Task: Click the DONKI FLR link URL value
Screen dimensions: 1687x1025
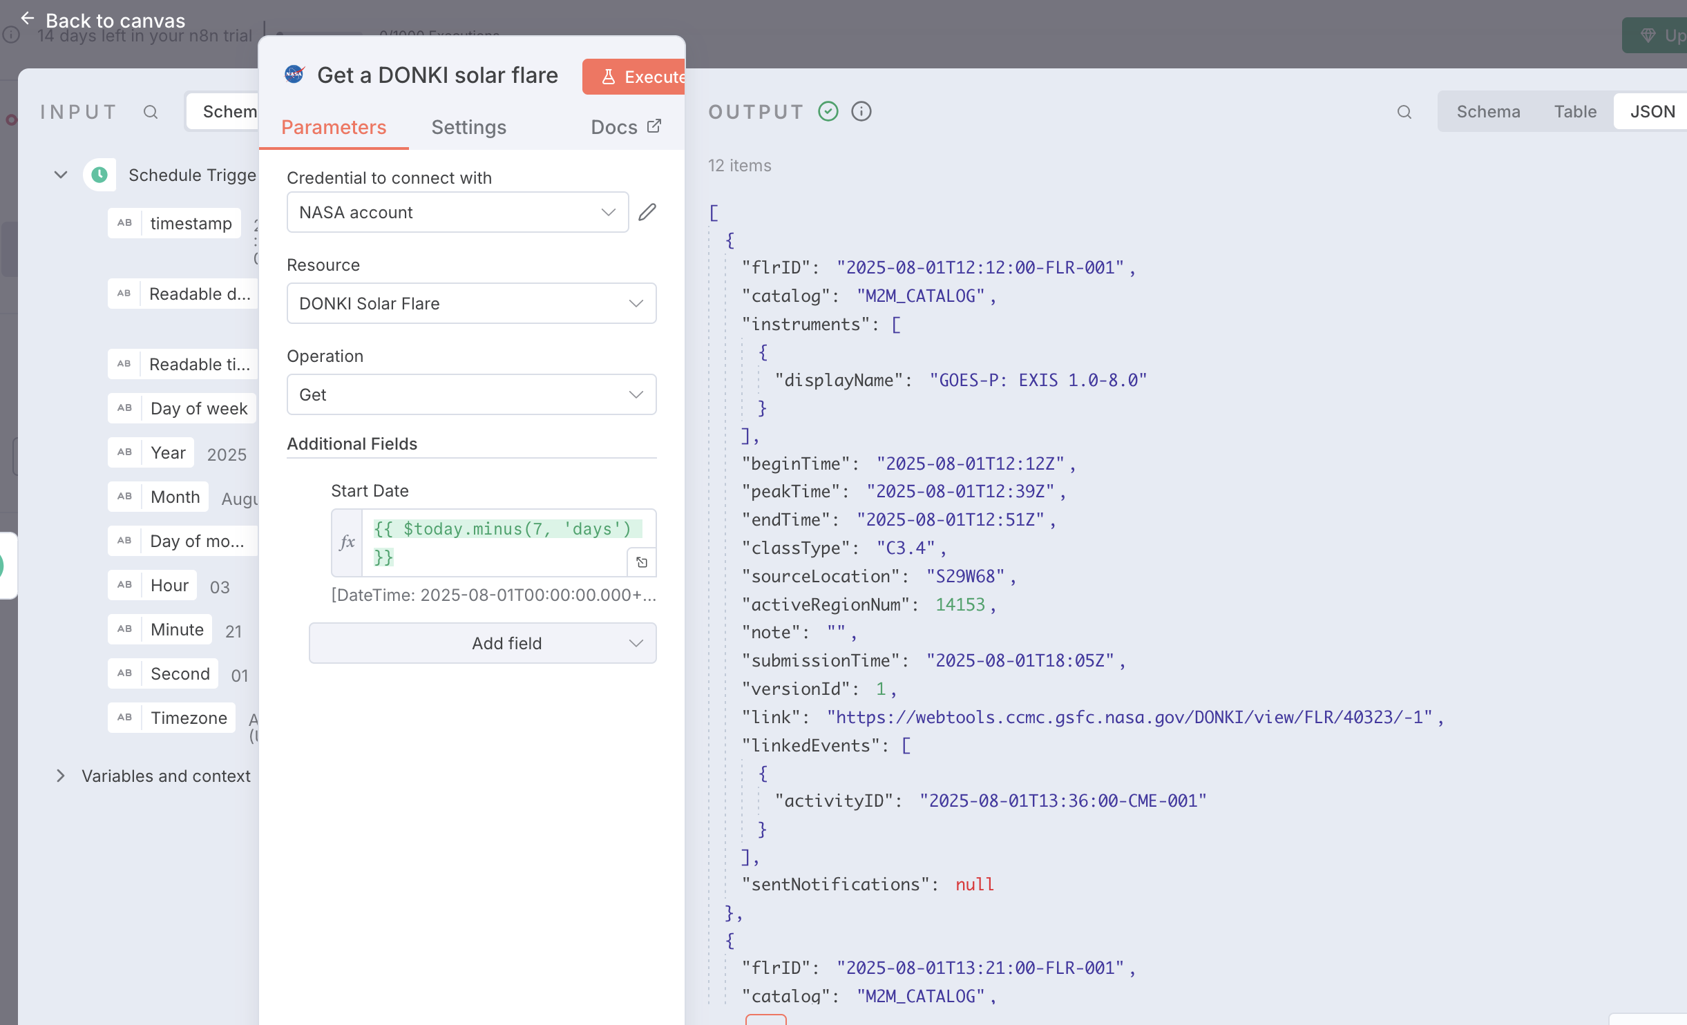Action: [x=1130, y=717]
